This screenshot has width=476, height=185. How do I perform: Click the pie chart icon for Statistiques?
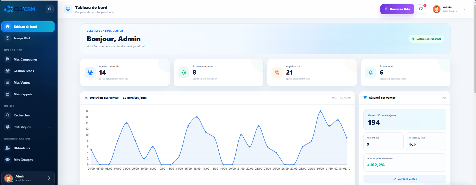click(x=8, y=127)
